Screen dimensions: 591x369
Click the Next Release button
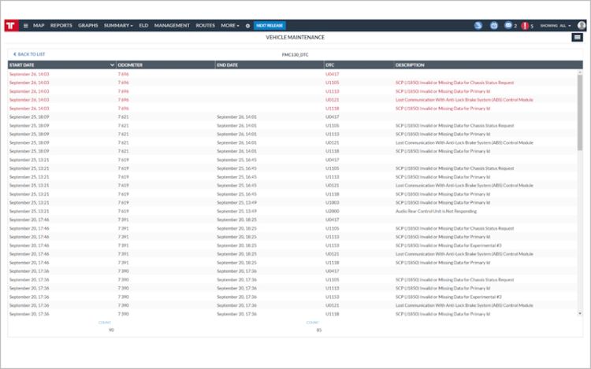pos(269,25)
